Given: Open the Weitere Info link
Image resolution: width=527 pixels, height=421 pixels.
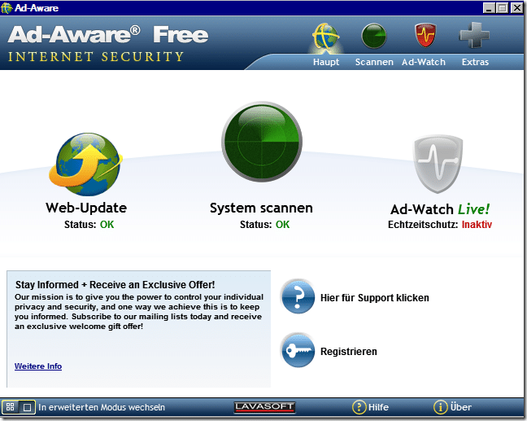Looking at the screenshot, I should click(x=38, y=366).
